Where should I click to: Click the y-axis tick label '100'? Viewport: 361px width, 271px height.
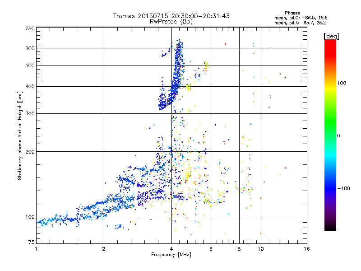(x=30, y=217)
